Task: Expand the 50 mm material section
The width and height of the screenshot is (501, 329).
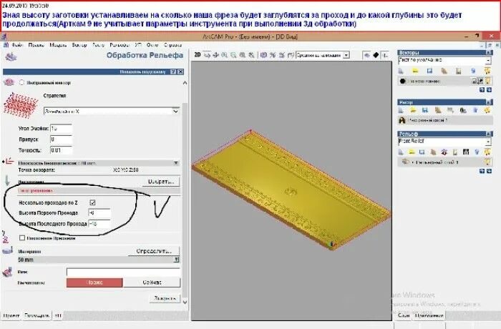Action: coord(176,260)
